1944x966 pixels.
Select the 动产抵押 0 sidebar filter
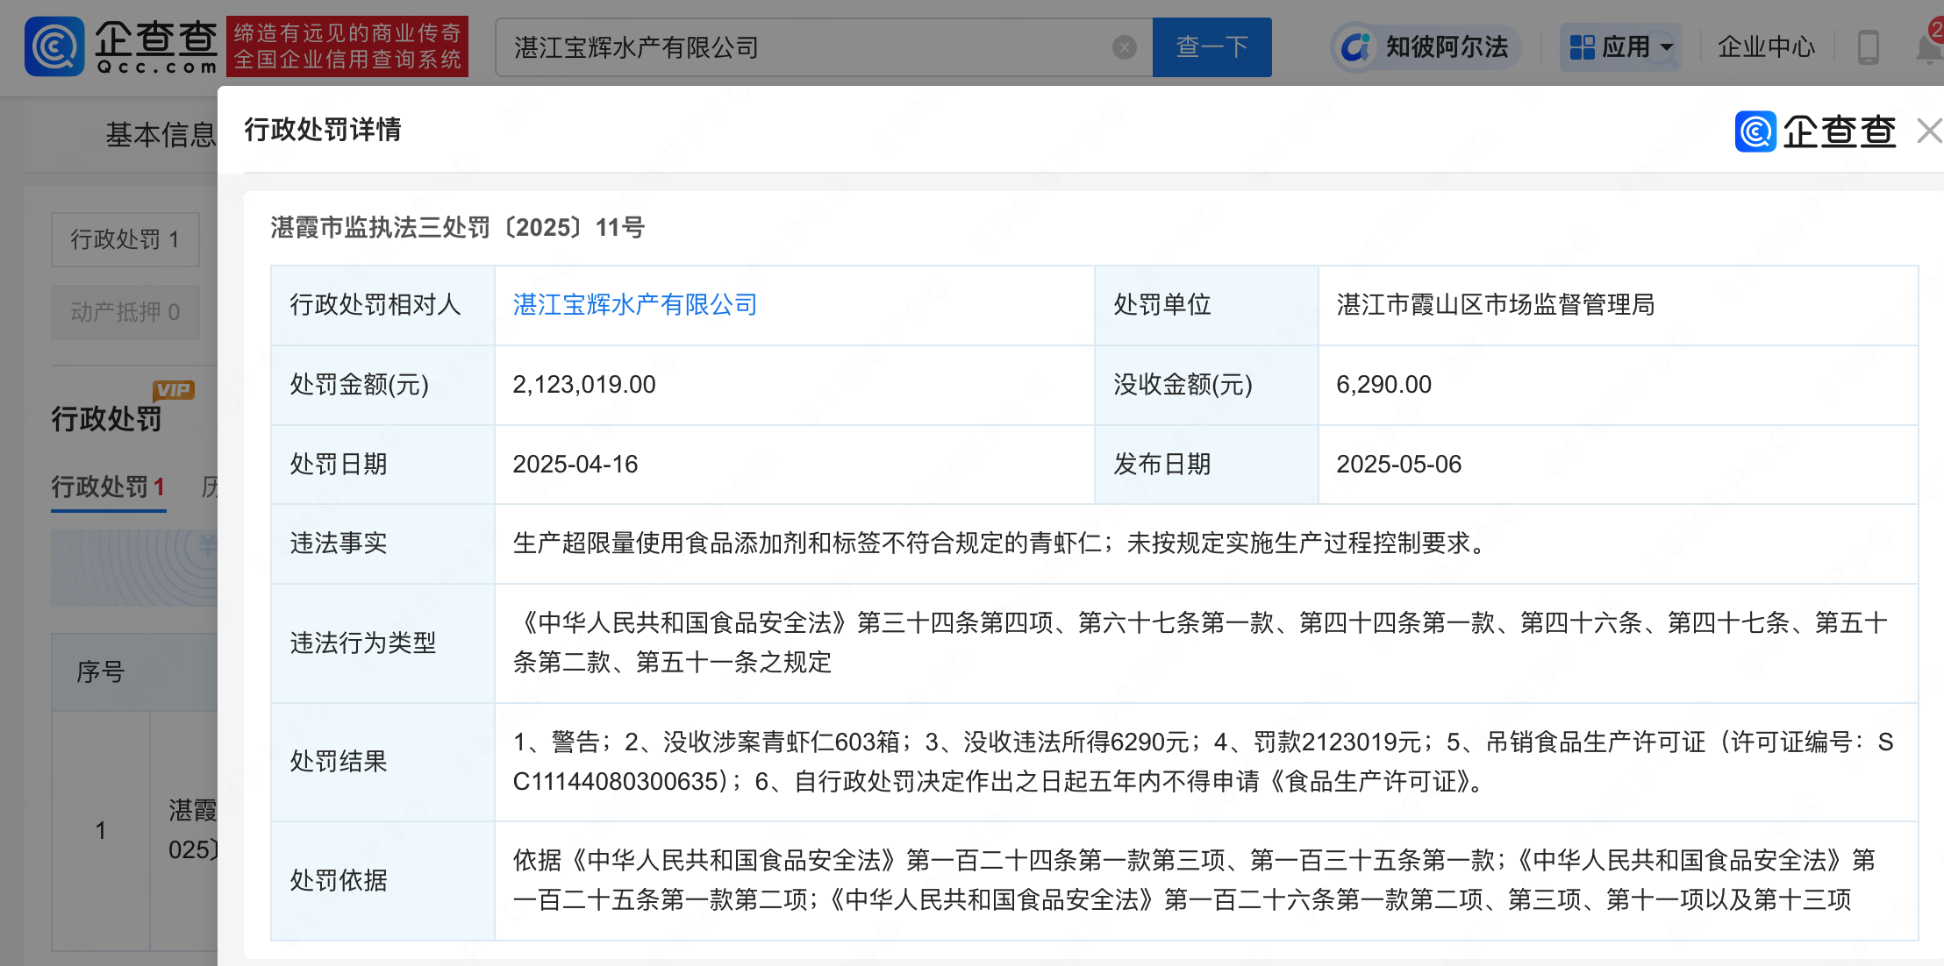(125, 312)
